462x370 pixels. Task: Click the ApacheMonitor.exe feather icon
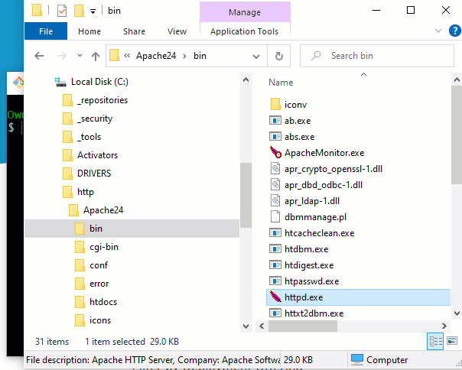tap(276, 153)
